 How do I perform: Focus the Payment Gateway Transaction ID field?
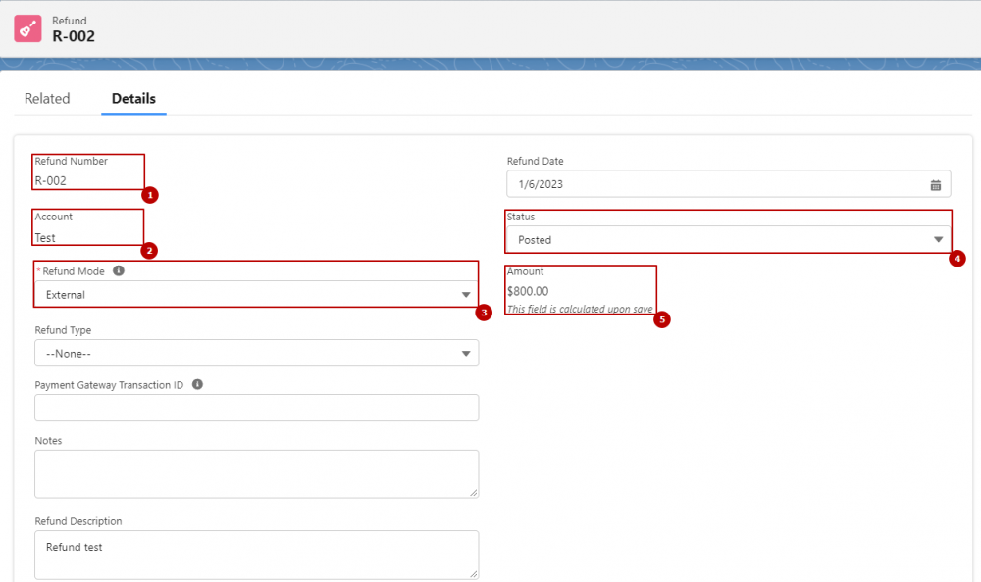(x=256, y=408)
